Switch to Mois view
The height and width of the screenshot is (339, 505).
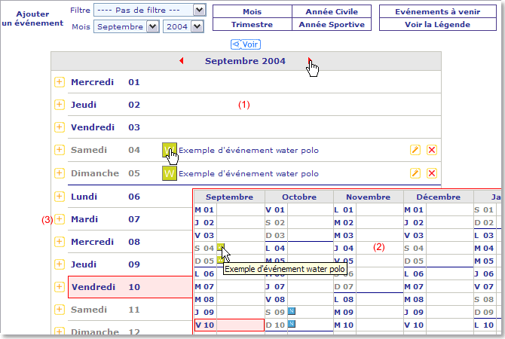[x=252, y=11]
